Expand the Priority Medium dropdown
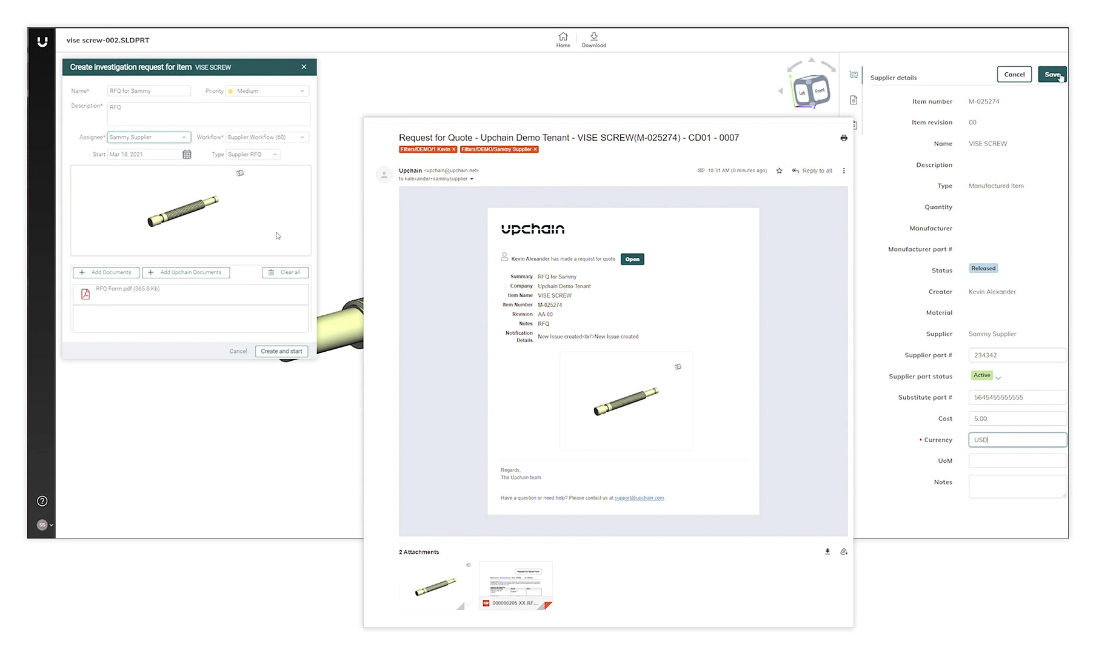This screenshot has width=1096, height=655. [267, 91]
